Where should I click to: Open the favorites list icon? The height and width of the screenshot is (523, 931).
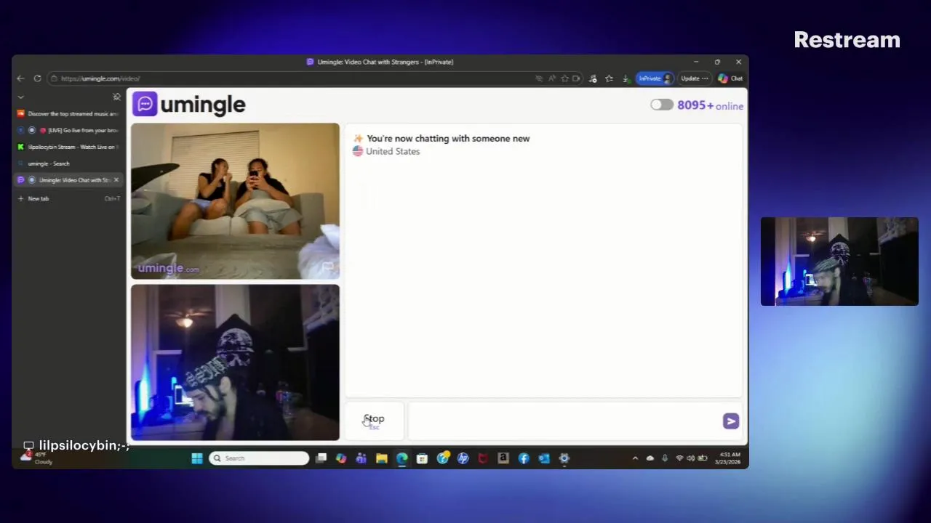pyautogui.click(x=609, y=78)
